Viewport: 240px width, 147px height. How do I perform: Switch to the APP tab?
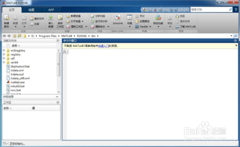(x=51, y=10)
